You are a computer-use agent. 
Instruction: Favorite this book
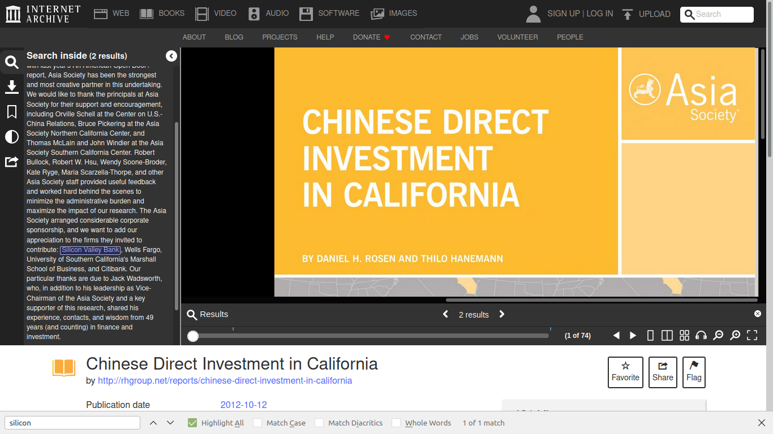625,372
